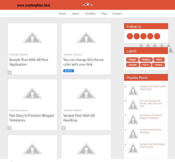This screenshot has height=162, width=175.
Task: Open www.waytemplates.best site title
Action: 33,5
